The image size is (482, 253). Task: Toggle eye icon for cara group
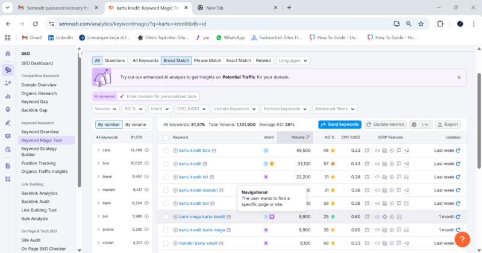pos(146,150)
